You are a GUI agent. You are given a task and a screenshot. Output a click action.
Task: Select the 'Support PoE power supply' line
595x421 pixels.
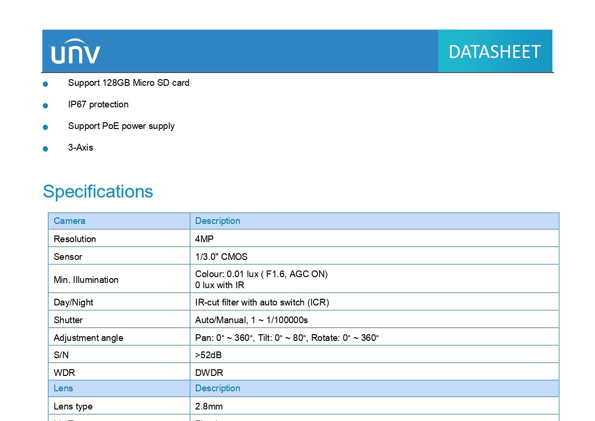(121, 126)
